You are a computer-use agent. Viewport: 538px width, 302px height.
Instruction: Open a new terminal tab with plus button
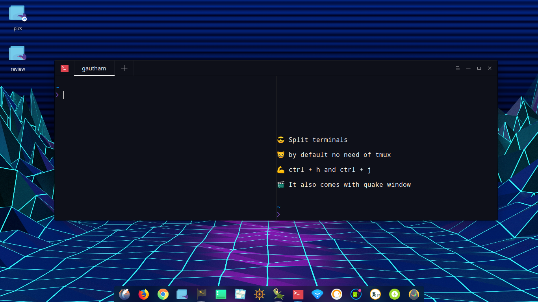[124, 68]
